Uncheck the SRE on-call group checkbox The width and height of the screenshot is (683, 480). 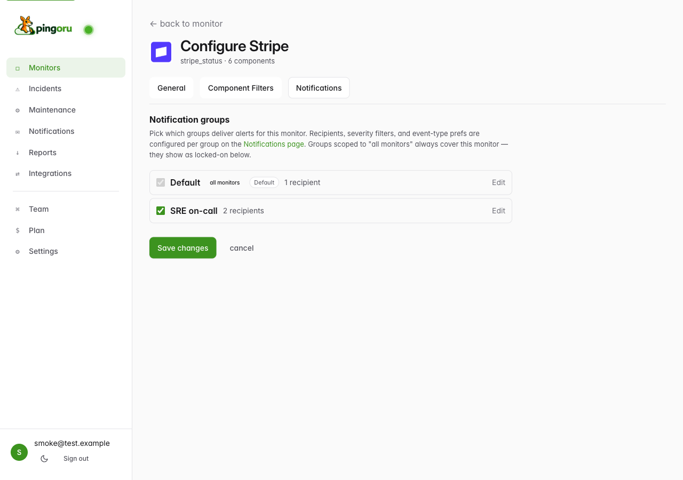click(x=161, y=211)
